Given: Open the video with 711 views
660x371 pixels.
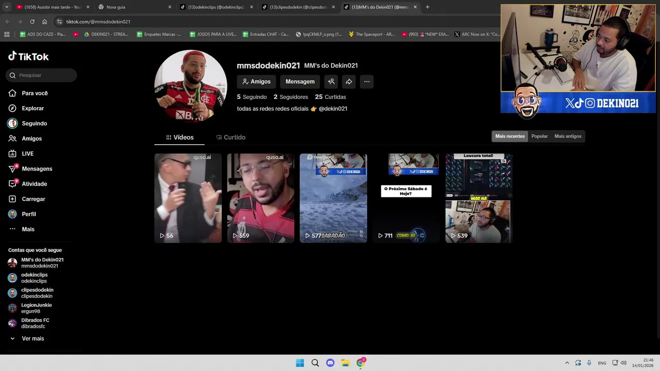Looking at the screenshot, I should click(406, 198).
